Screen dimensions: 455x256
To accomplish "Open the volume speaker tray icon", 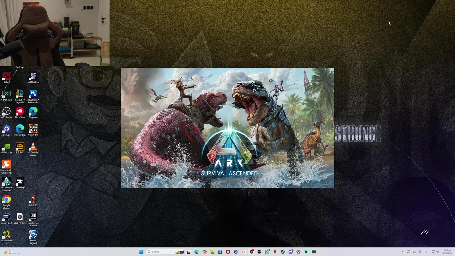I will click(x=438, y=252).
